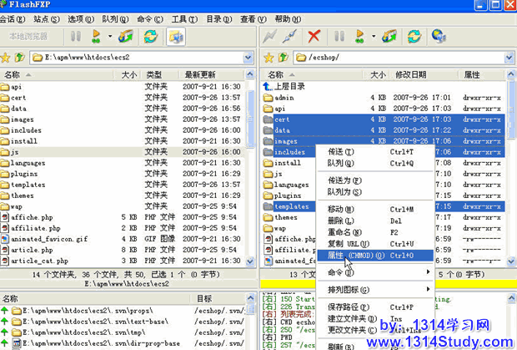Image resolution: width=517 pixels, height=350 pixels.
Task: Click the pause icon in left toolbar
Action: tap(76, 36)
